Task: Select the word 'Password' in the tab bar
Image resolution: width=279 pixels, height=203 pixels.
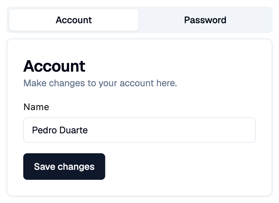Action: [x=205, y=20]
